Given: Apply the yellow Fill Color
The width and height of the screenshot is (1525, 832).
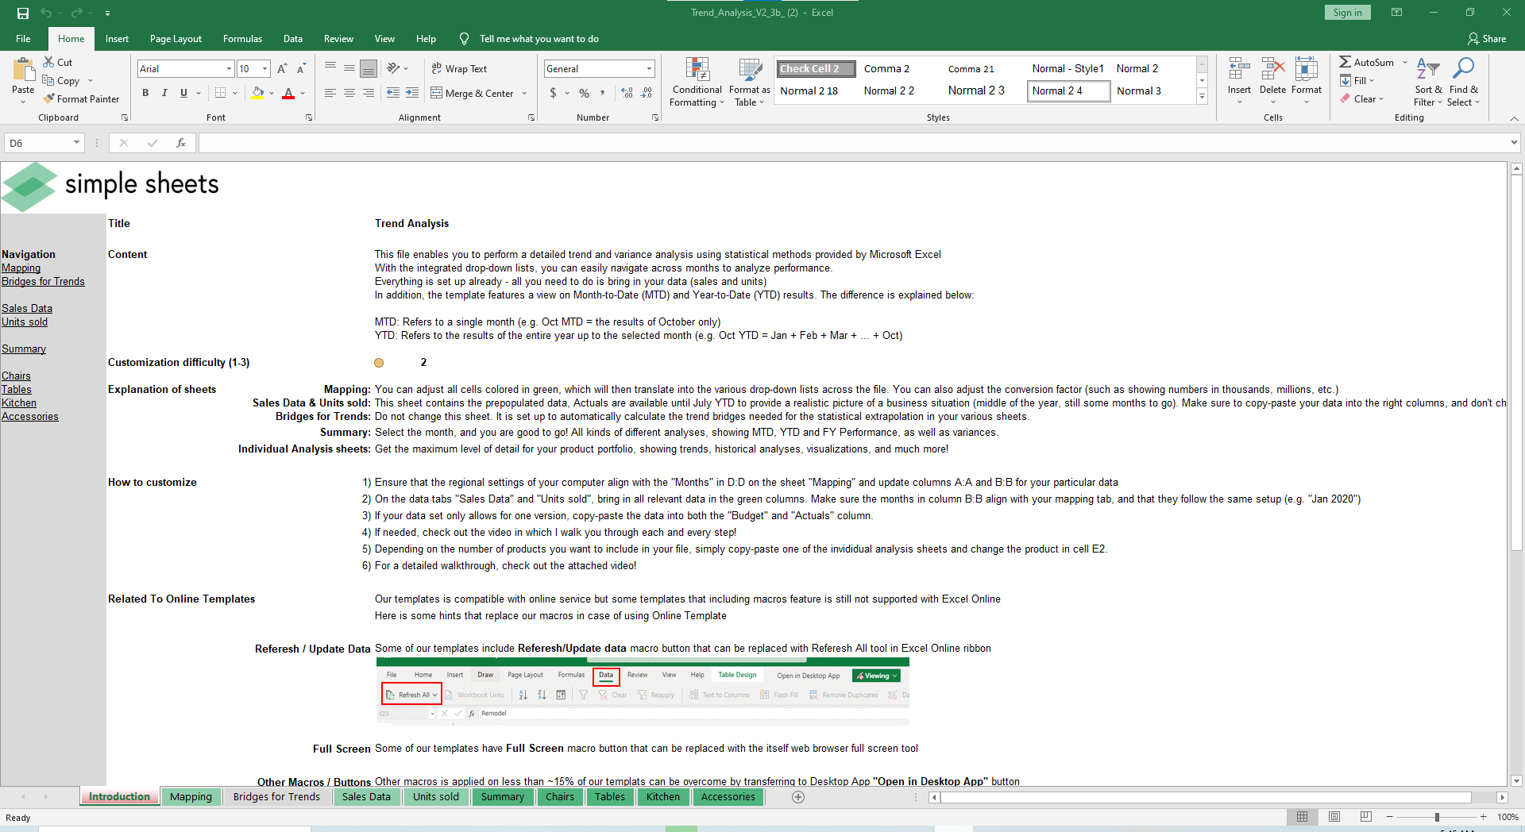Looking at the screenshot, I should (x=257, y=93).
